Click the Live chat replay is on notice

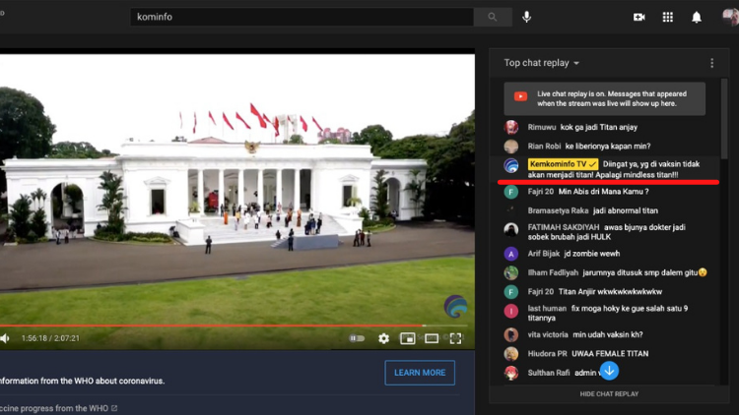(605, 98)
